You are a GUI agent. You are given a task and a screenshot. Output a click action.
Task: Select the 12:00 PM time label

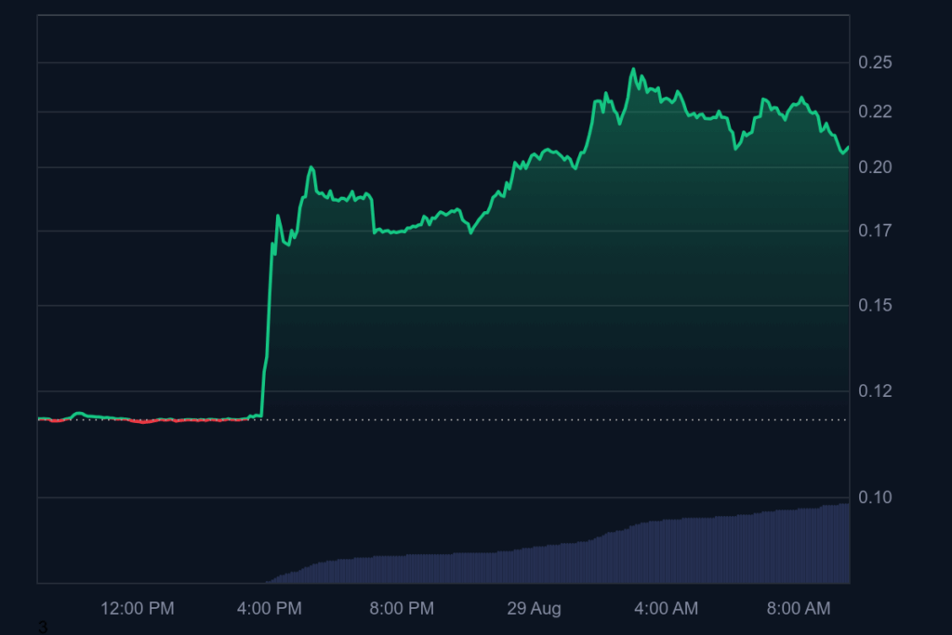[138, 608]
